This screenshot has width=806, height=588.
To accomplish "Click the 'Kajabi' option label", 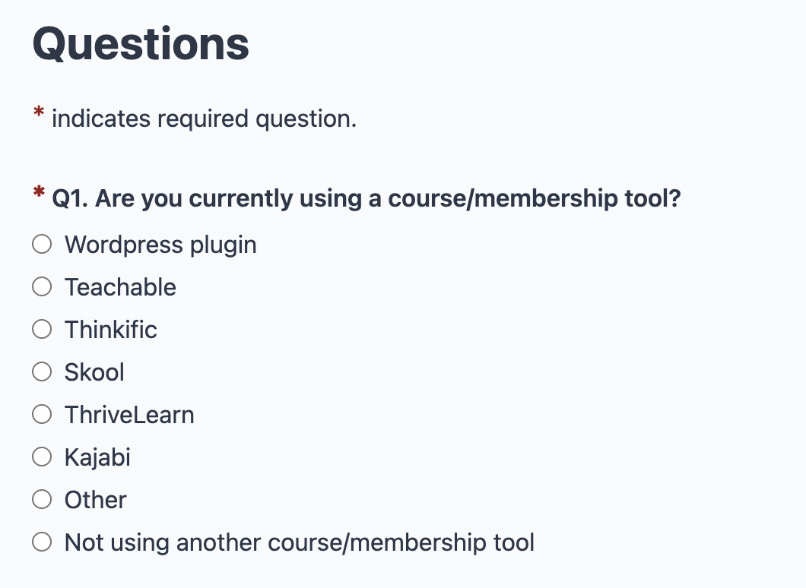I will (x=97, y=457).
